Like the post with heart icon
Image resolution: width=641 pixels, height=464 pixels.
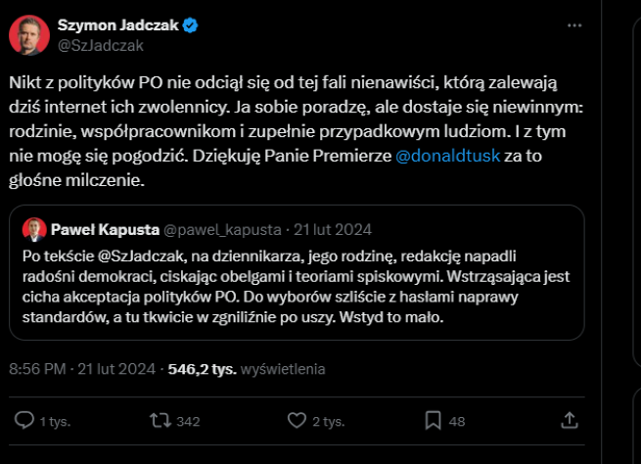[297, 420]
